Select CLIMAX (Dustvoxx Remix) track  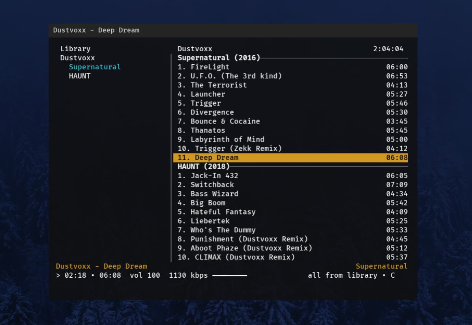[244, 257]
